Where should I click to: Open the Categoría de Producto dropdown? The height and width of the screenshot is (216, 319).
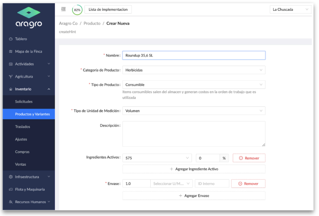pyautogui.click(x=194, y=70)
